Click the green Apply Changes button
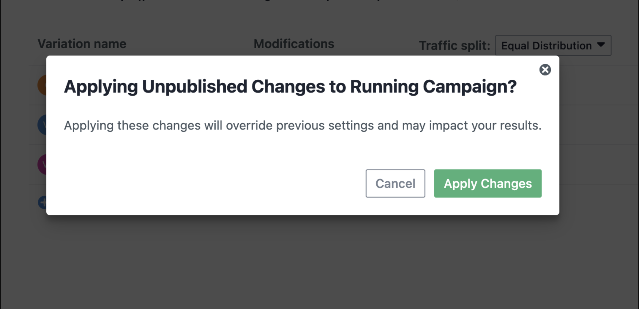This screenshot has width=639, height=309. [x=487, y=183]
